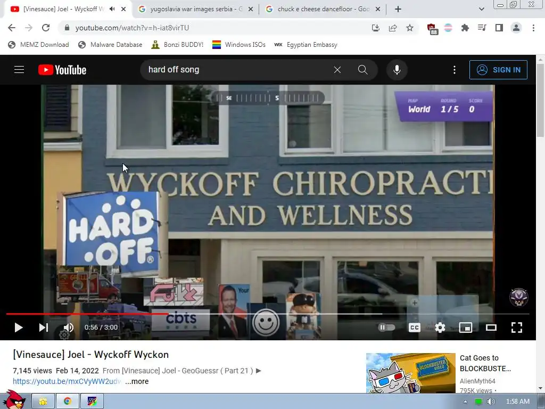Screen dimensions: 545x409
Task: Click the install app icon in address bar
Action: [375, 28]
